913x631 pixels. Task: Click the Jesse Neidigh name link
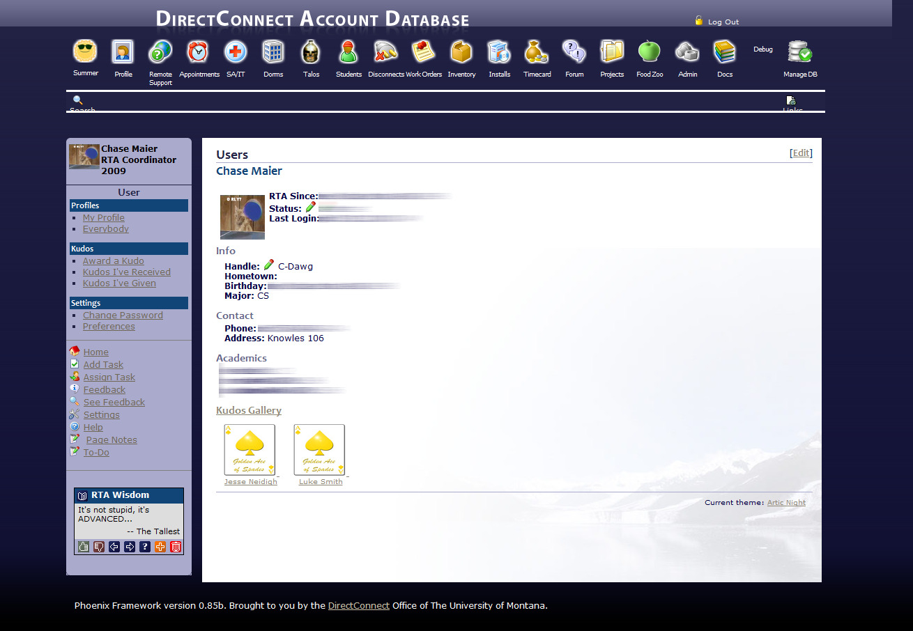[x=251, y=482]
